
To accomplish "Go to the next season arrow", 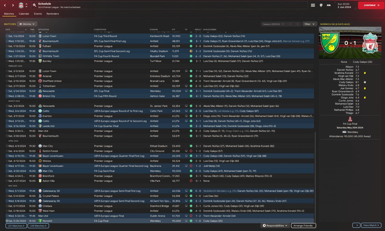I will pos(297,24).
